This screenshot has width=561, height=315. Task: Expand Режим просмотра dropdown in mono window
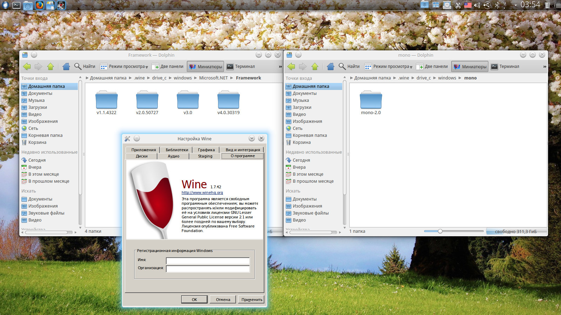coord(388,66)
